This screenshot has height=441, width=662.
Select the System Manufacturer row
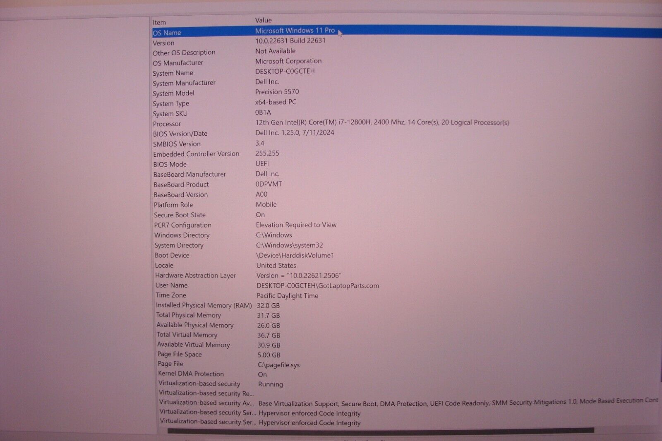407,83
